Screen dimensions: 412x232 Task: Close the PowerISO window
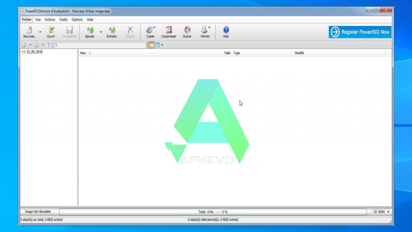(386, 10)
